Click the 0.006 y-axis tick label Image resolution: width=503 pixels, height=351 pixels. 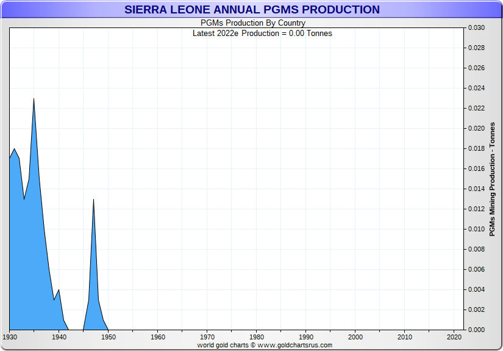click(476, 269)
